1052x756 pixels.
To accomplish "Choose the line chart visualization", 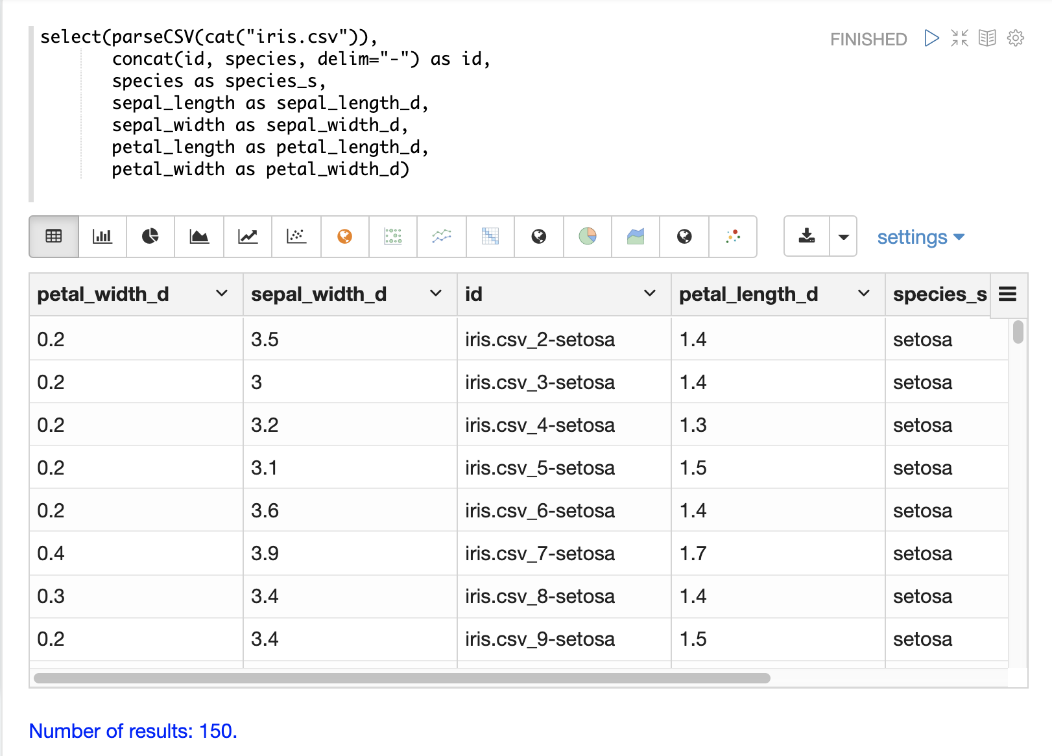I will pos(248,237).
